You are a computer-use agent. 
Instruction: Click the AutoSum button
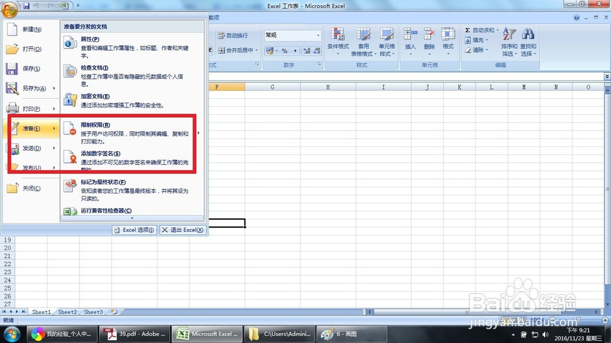[x=479, y=30]
